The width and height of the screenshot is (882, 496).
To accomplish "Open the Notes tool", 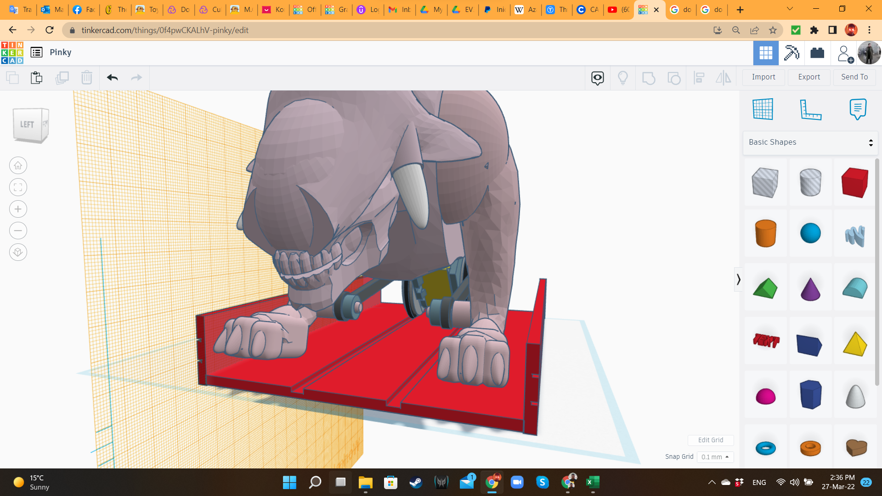I will tap(858, 109).
